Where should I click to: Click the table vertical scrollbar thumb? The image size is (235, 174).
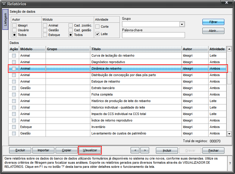[x=229, y=78]
